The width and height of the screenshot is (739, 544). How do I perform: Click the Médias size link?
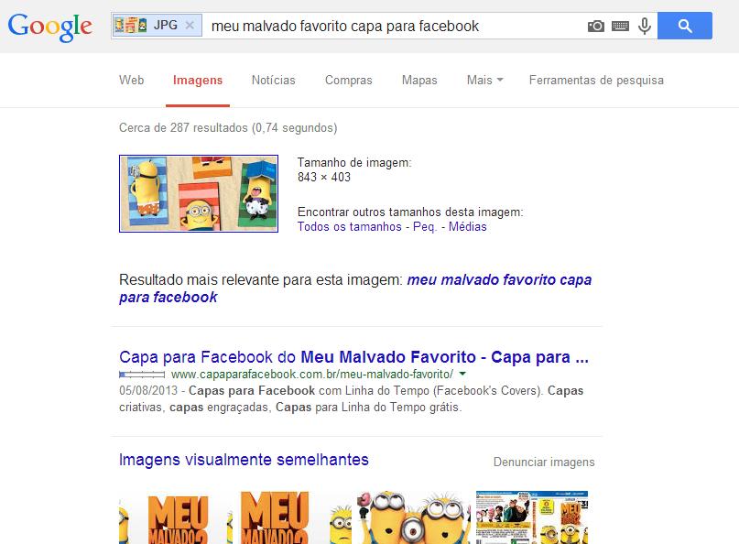click(x=467, y=227)
